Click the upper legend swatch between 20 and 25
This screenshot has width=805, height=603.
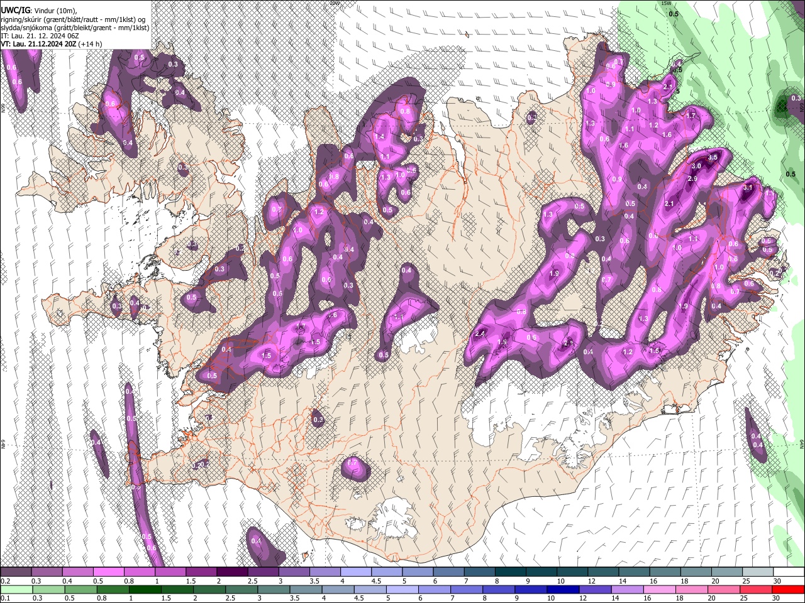click(726, 572)
